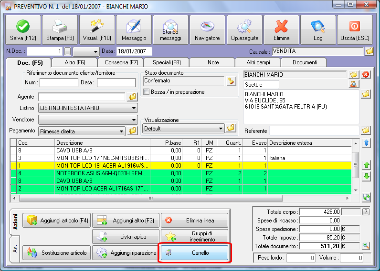Switch to the Altro (F6) tab
The height and width of the screenshot is (271, 380).
pos(75,62)
